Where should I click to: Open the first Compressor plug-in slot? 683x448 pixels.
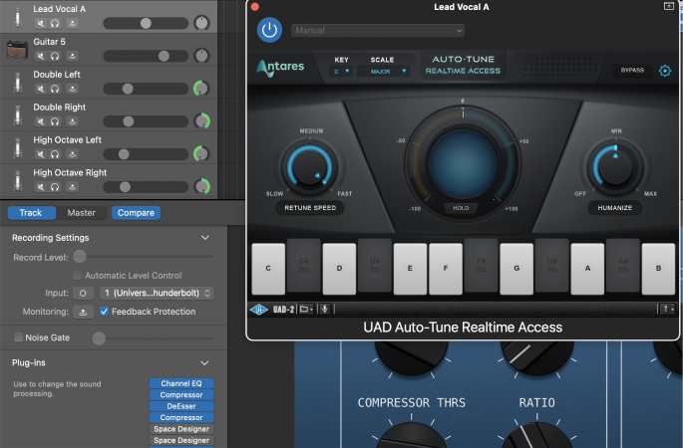point(181,394)
